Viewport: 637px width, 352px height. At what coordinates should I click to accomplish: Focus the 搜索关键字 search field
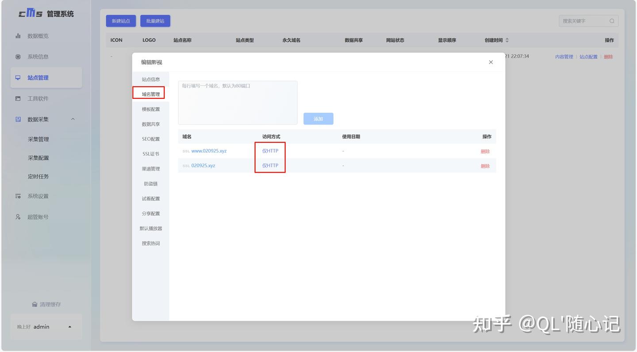588,21
